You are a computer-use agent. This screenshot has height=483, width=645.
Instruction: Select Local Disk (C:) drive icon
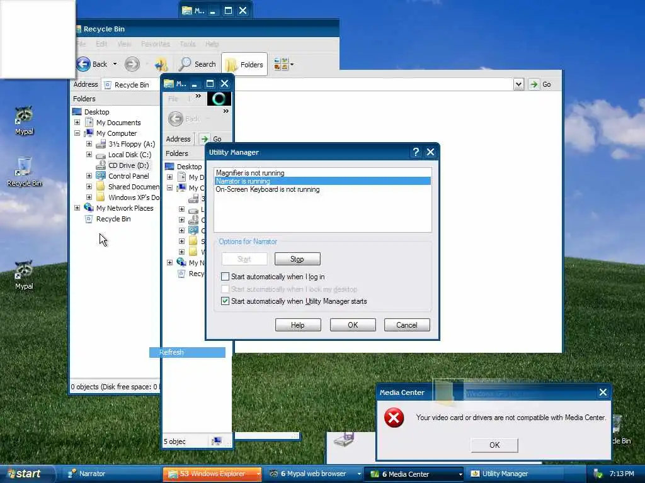click(101, 155)
